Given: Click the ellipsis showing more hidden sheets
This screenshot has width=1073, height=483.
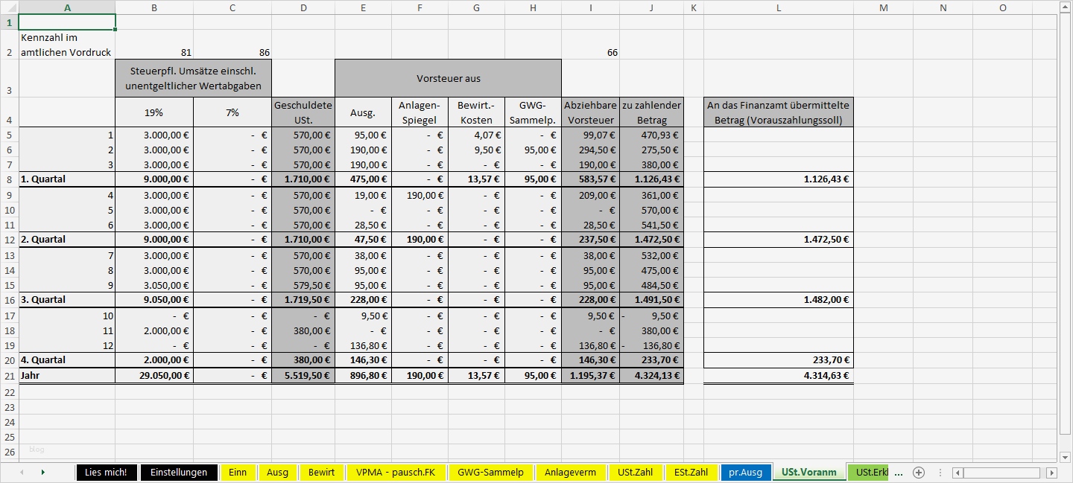Looking at the screenshot, I should [x=899, y=472].
